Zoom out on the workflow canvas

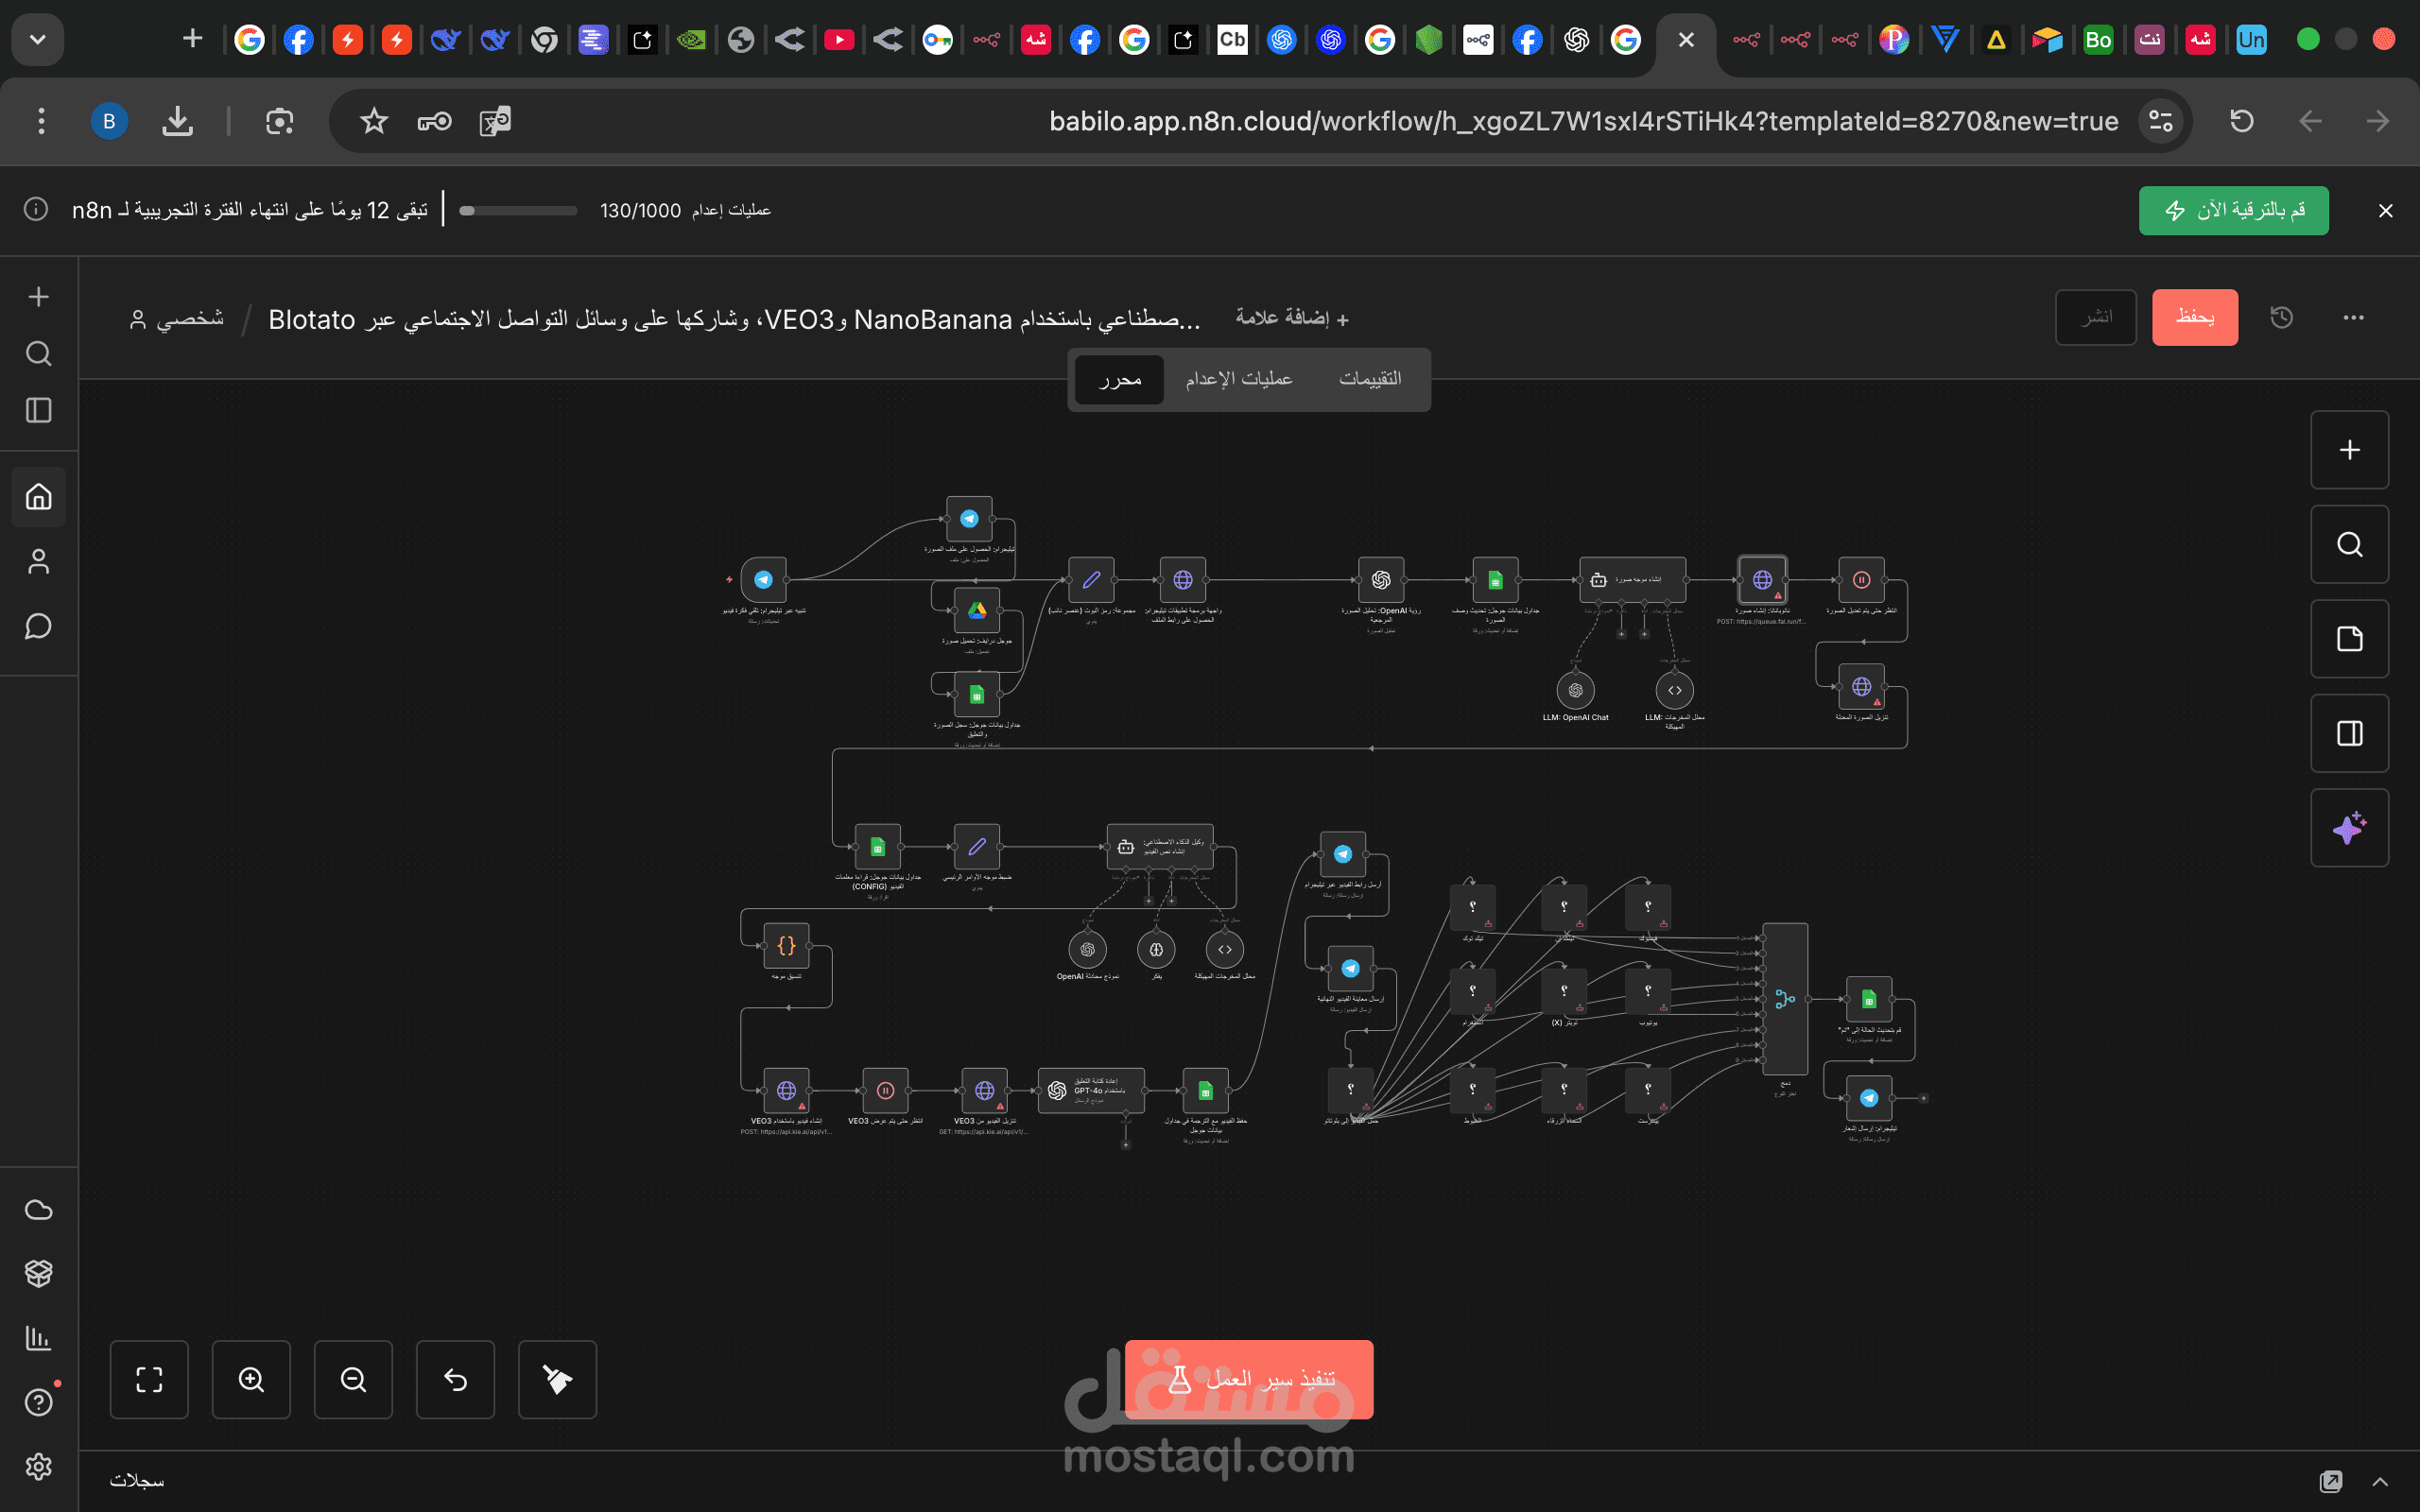(353, 1379)
